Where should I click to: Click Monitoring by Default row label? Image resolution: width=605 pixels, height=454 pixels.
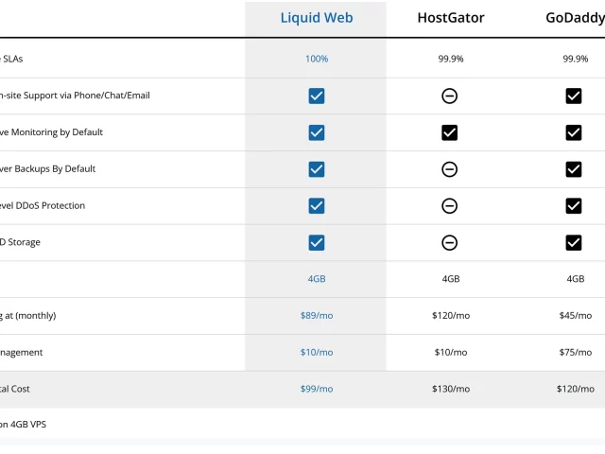click(x=51, y=132)
